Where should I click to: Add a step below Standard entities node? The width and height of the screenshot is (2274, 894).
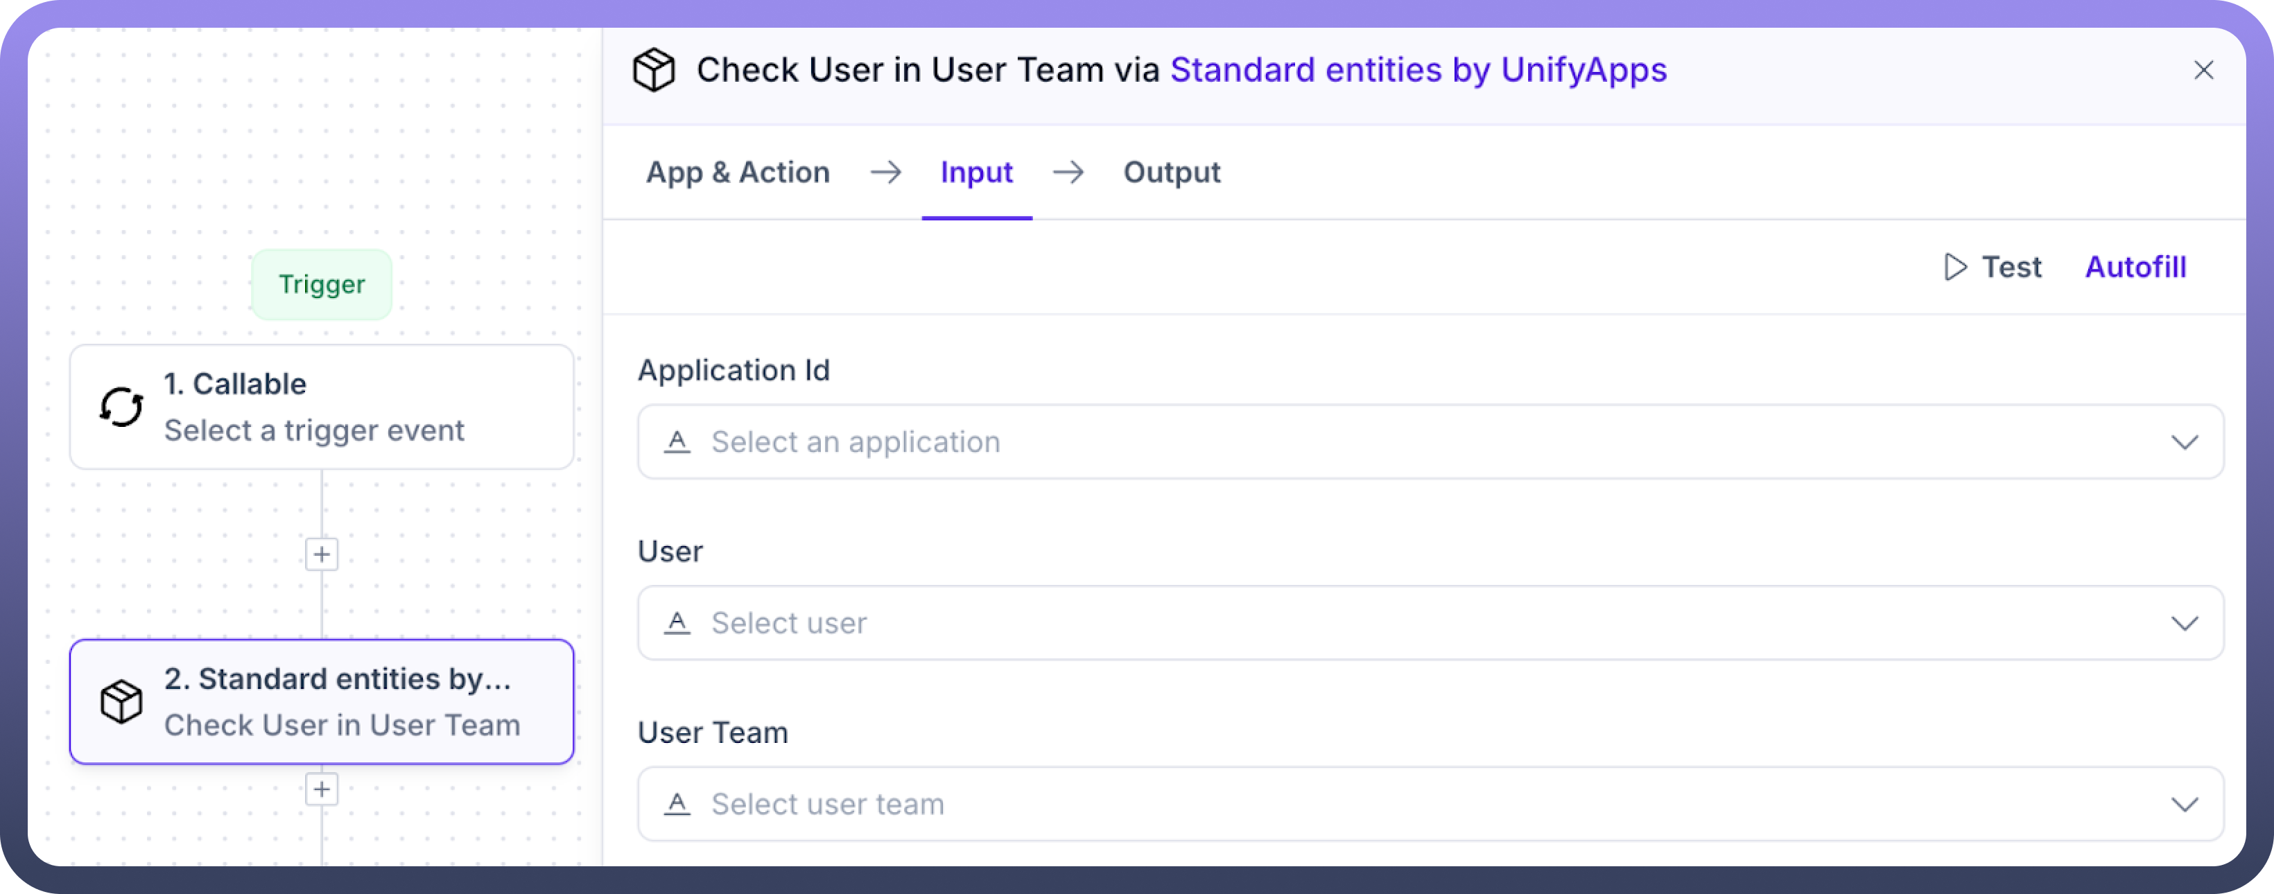tap(321, 789)
